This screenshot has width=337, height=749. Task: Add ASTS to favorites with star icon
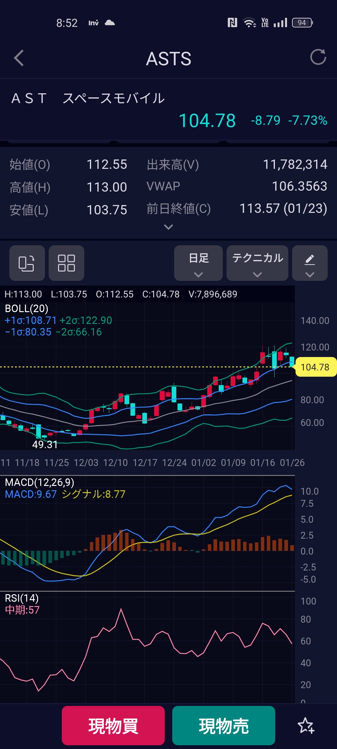coord(306,726)
